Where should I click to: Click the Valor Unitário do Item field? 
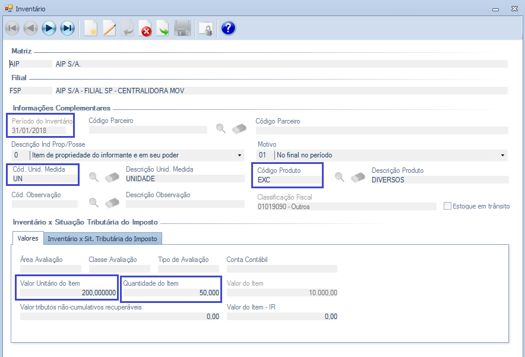point(68,293)
